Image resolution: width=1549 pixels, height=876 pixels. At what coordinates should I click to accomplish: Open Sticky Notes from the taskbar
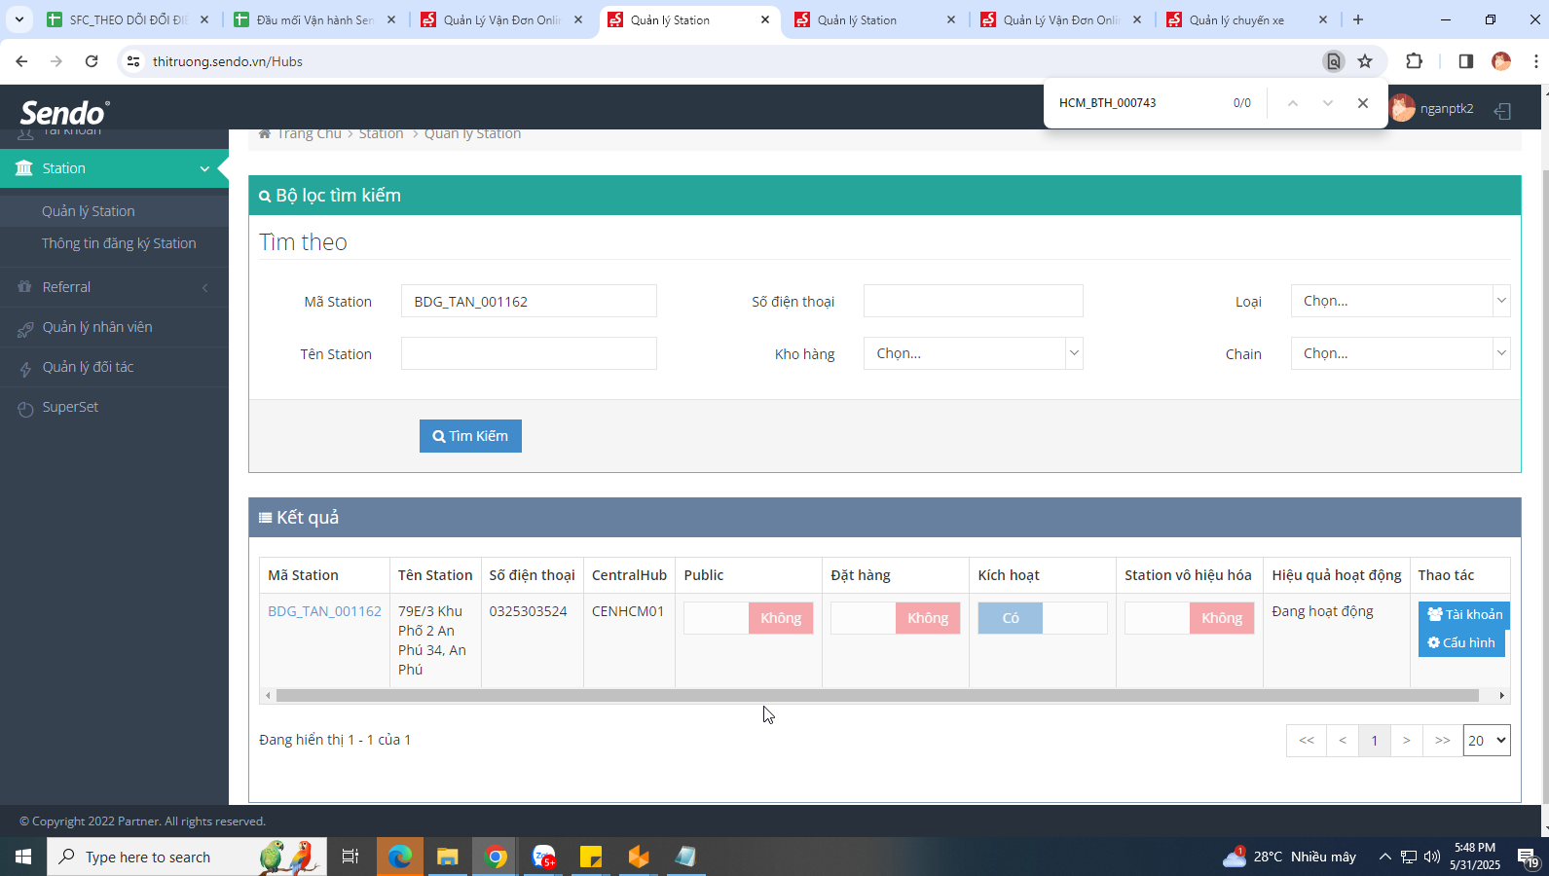coord(591,857)
